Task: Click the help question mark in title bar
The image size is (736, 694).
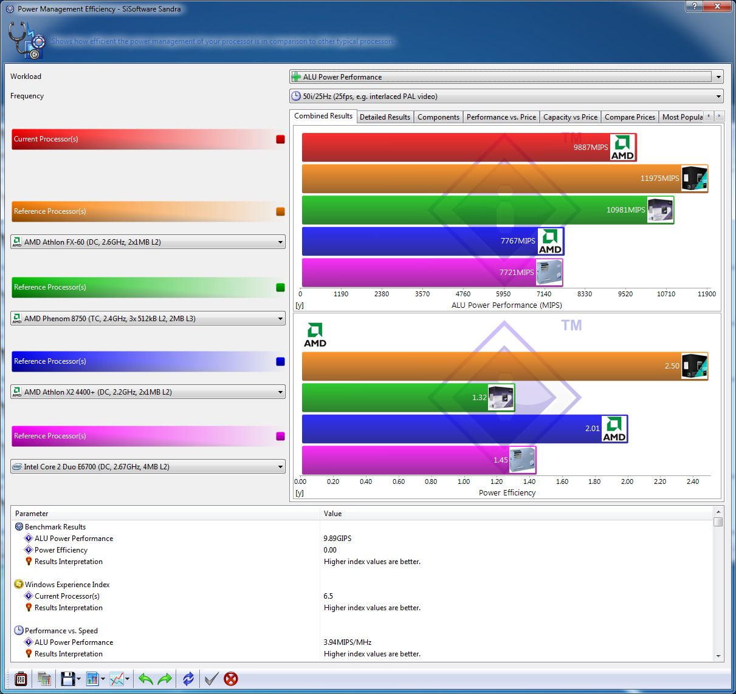Action: 695,6
